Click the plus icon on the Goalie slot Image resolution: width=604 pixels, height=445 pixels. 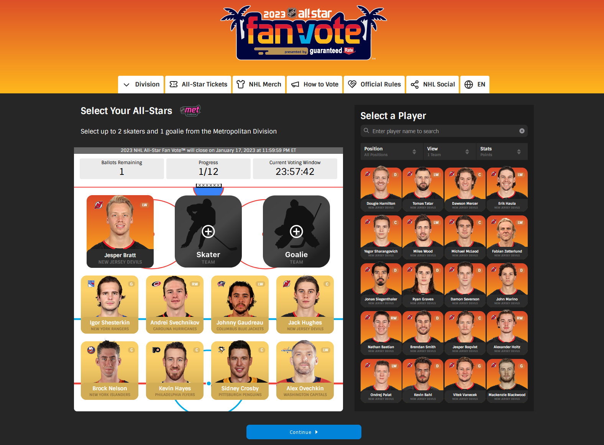click(296, 231)
